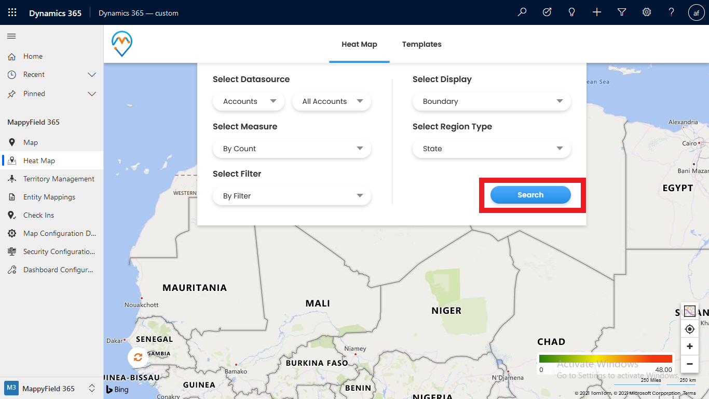Viewport: 709px width, 399px height.
Task: Click the MAURITANIA country label
Action: 195,288
